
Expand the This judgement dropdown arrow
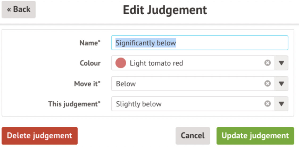281,104
